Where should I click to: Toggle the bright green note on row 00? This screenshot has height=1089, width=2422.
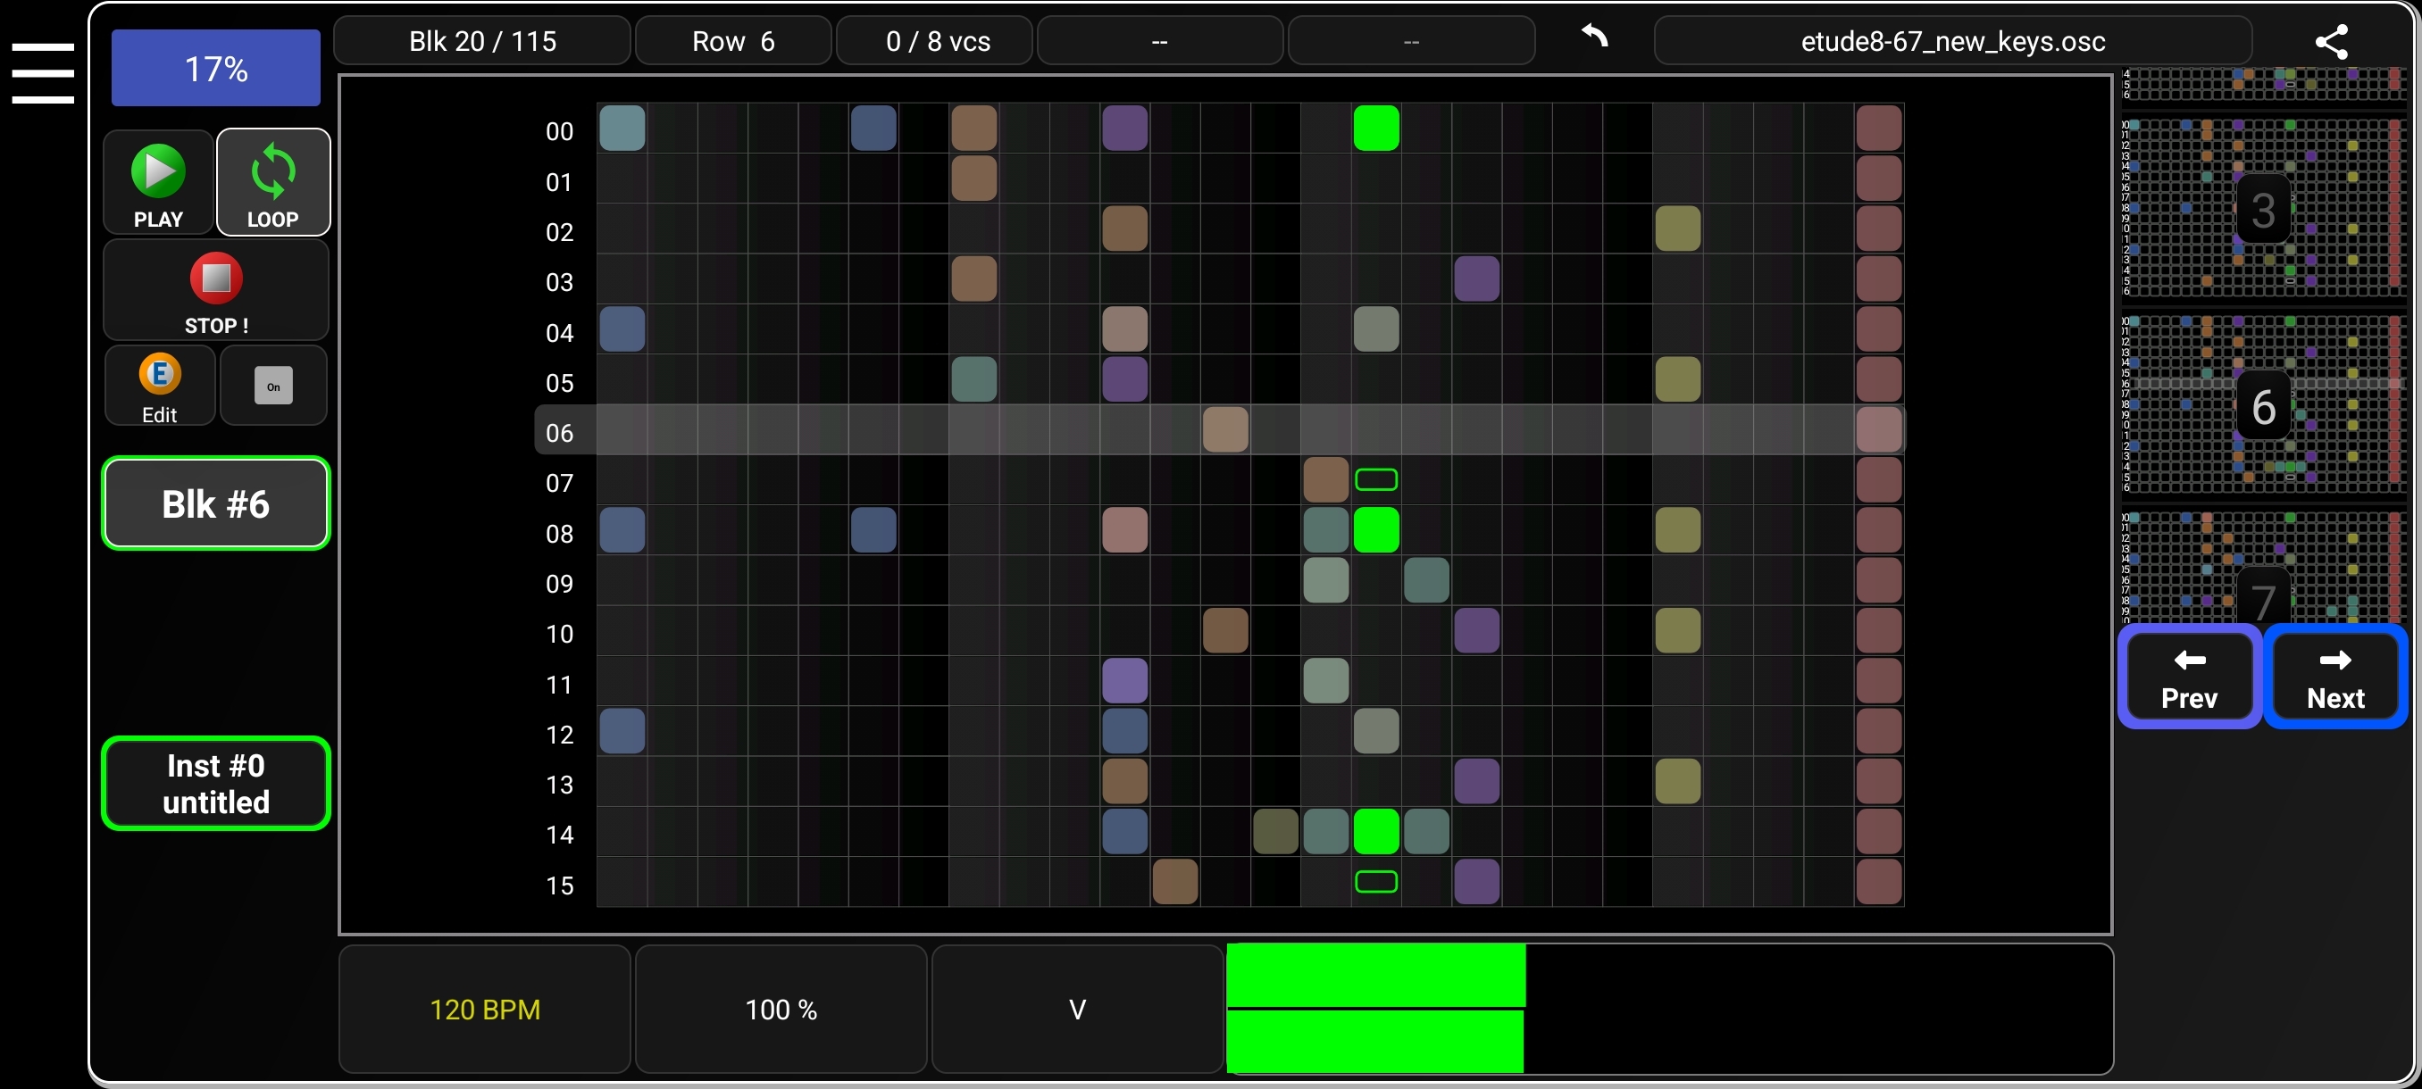tap(1375, 129)
